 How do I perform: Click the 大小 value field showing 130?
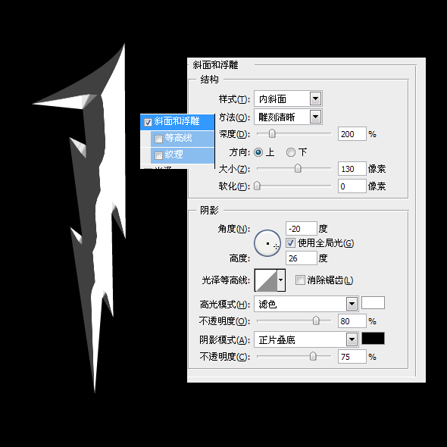pyautogui.click(x=352, y=169)
